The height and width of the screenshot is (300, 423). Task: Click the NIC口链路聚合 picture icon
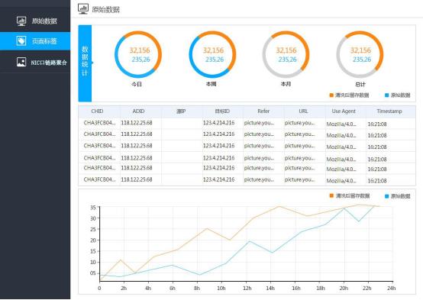click(x=21, y=62)
